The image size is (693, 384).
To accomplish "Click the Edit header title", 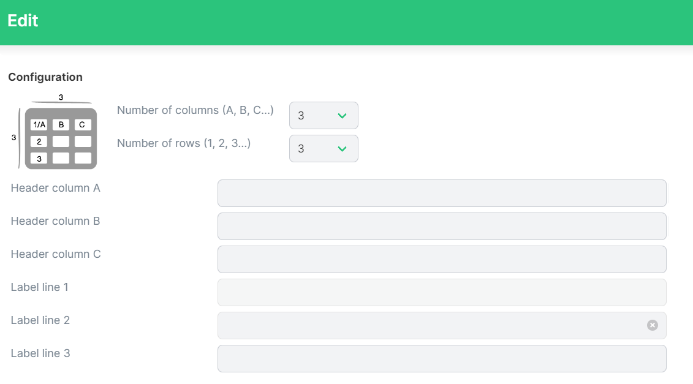I will [x=23, y=21].
